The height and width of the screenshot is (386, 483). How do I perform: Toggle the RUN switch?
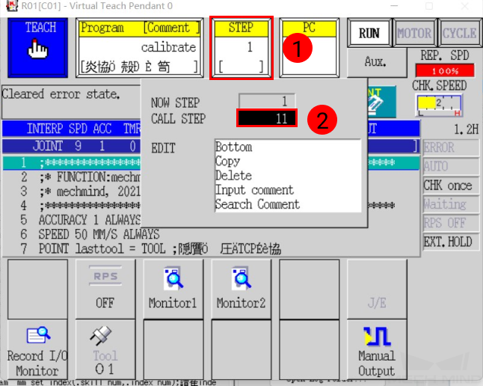click(369, 33)
